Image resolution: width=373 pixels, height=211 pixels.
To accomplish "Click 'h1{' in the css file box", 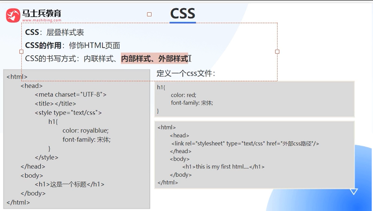I will (x=161, y=87).
